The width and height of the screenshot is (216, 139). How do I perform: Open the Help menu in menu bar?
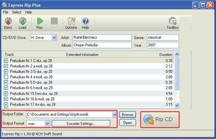(x=29, y=12)
